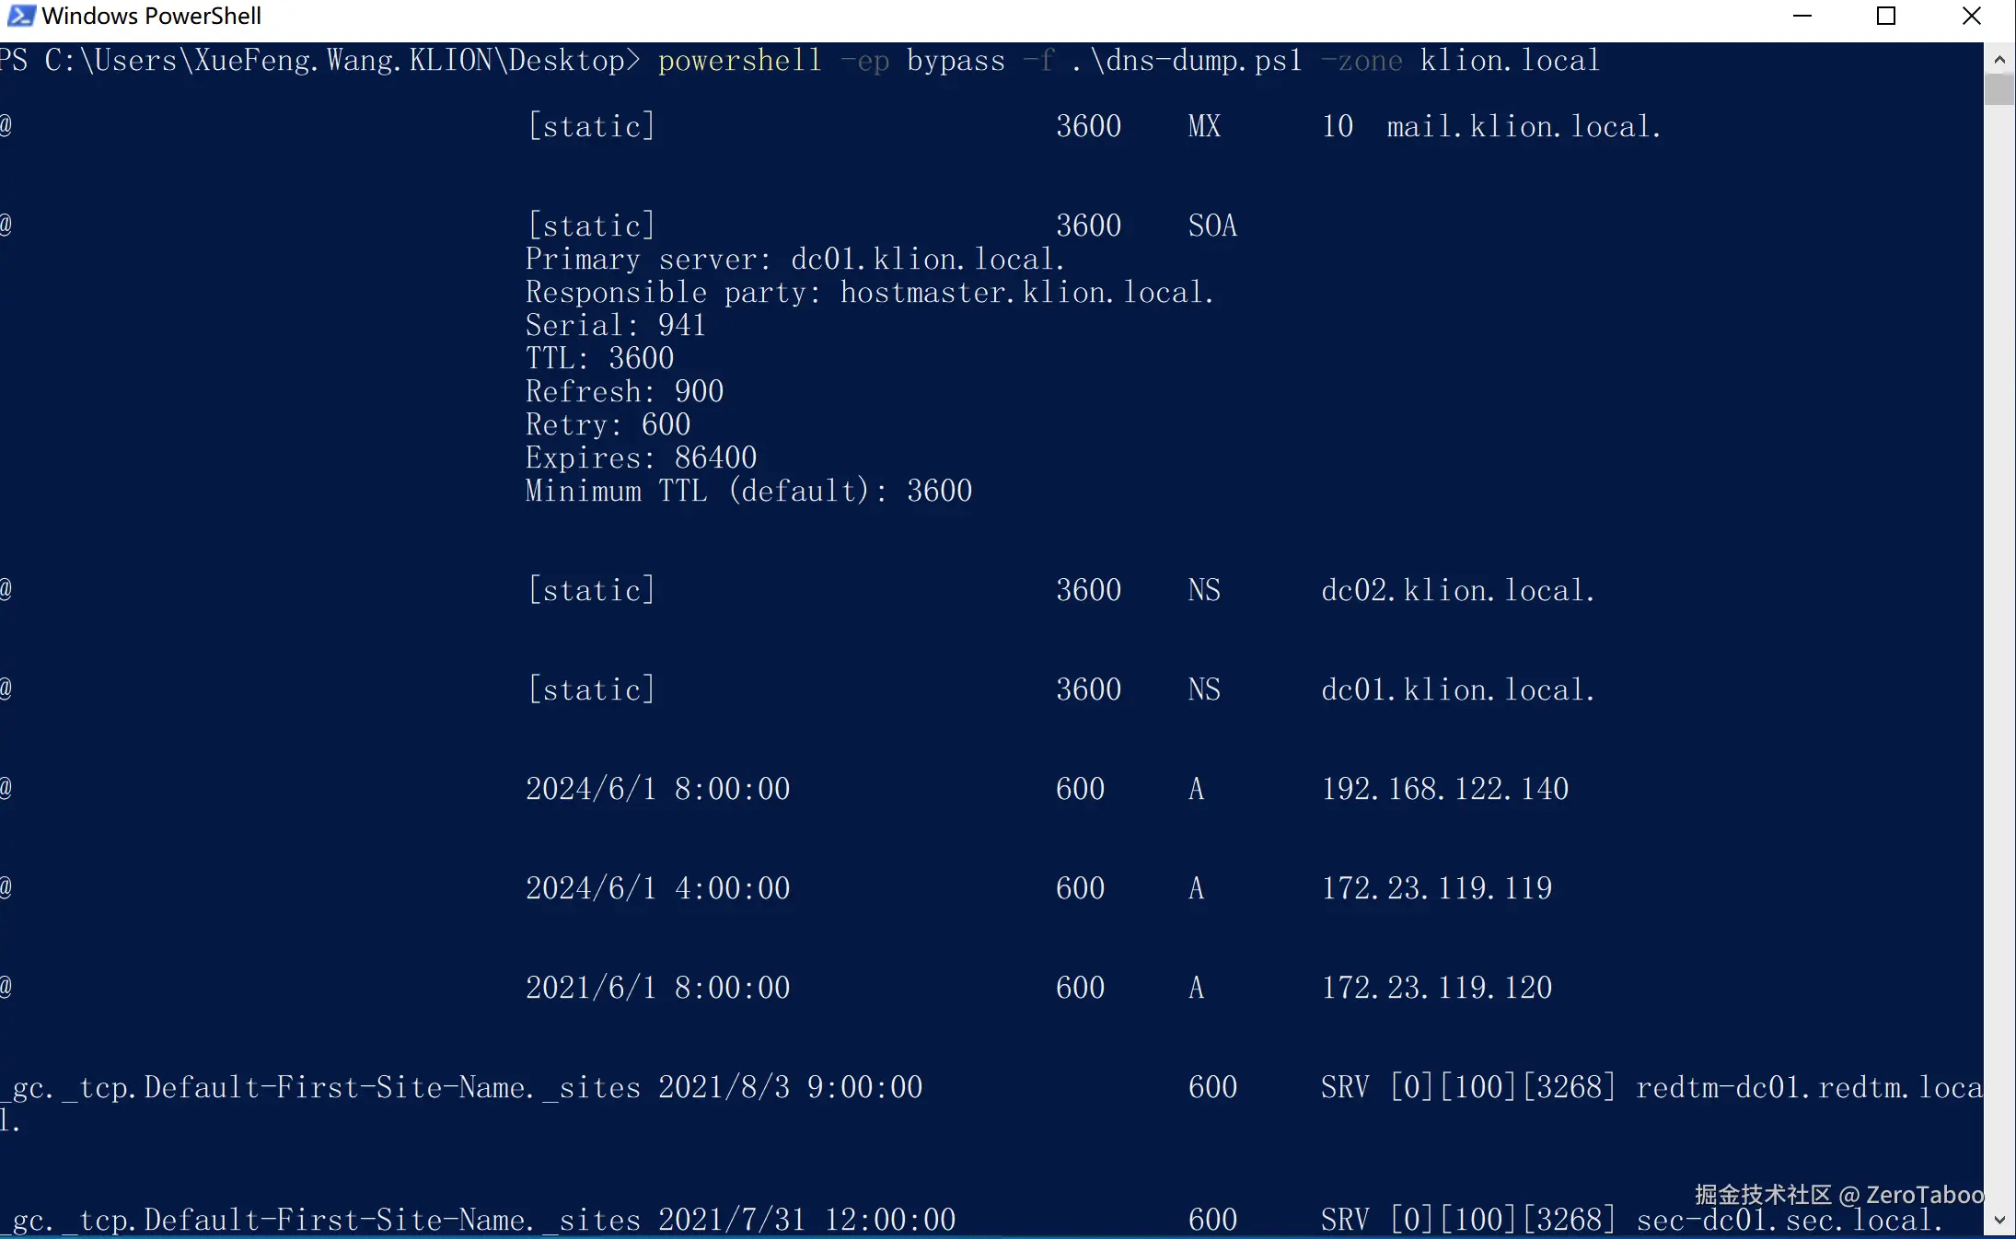Click the IP address 172.23.119.120

tap(1437, 988)
